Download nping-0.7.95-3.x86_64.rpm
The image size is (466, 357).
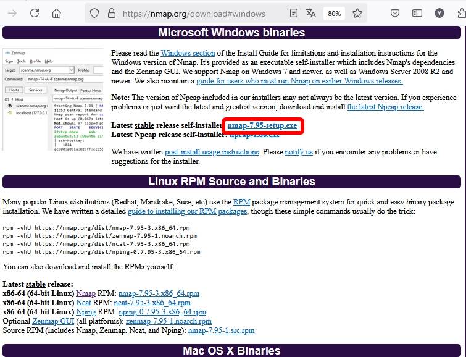(x=162, y=312)
